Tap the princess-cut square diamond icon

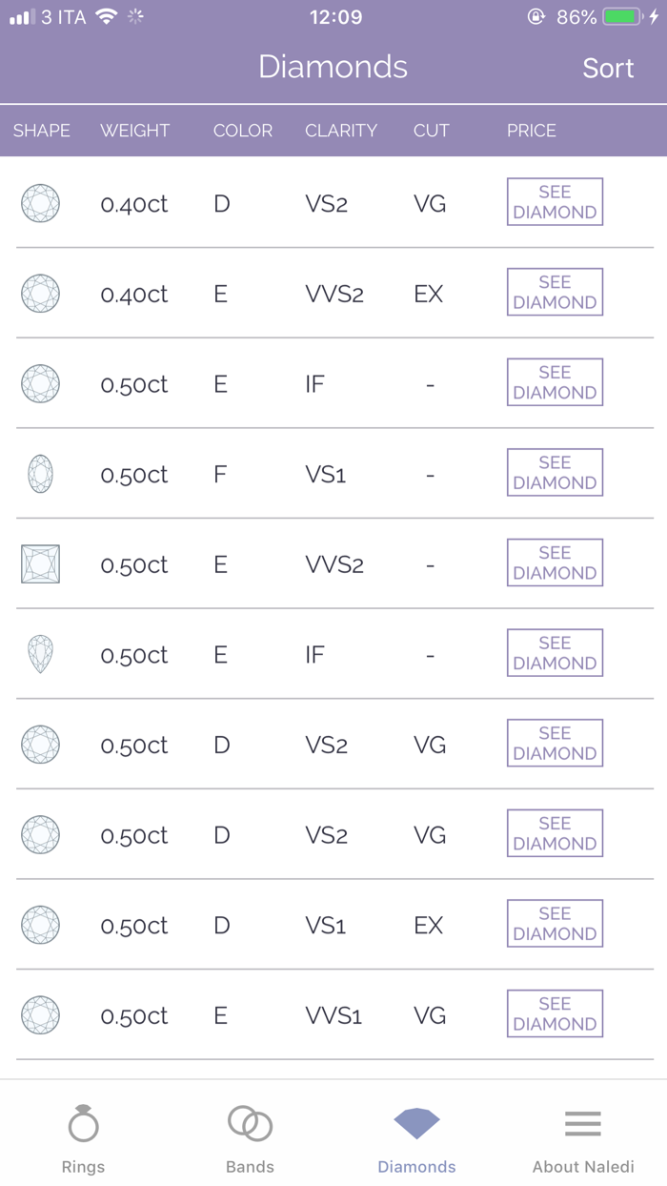click(x=40, y=564)
